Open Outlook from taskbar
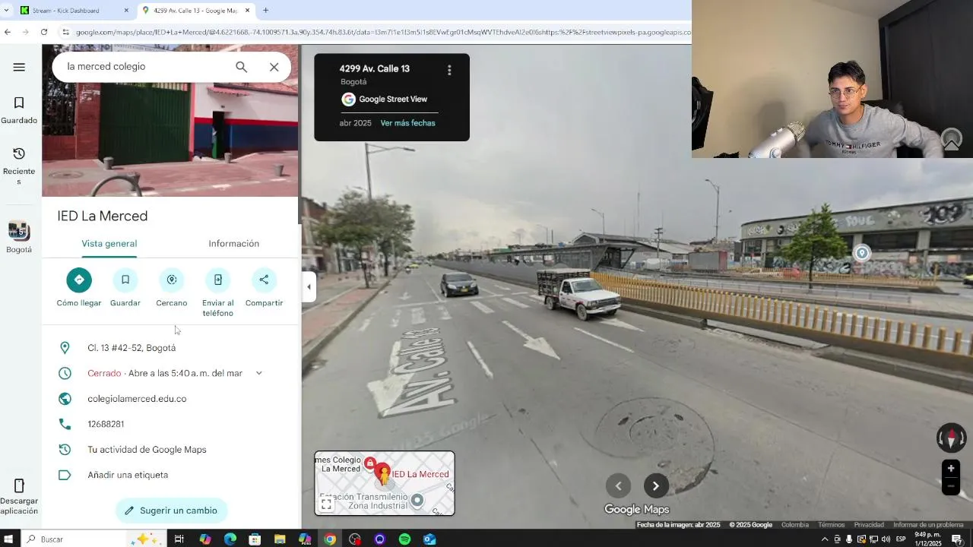This screenshot has height=547, width=973. (x=429, y=539)
